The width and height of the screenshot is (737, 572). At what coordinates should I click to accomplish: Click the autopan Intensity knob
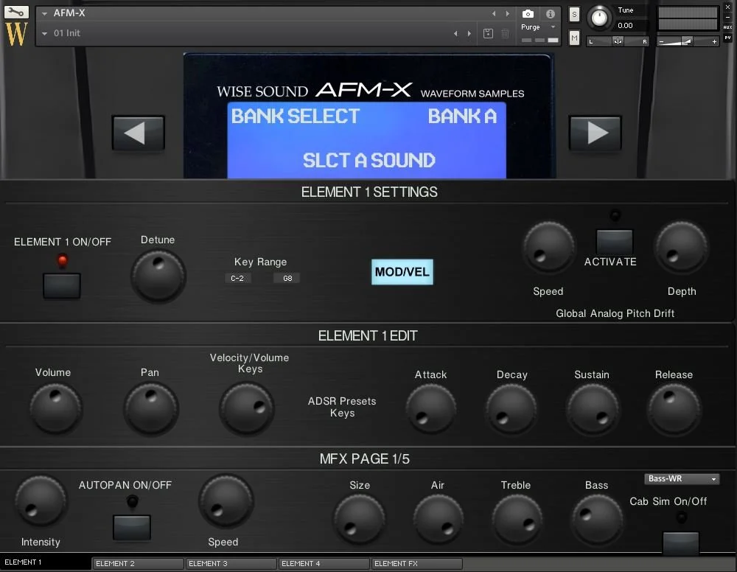[41, 501]
